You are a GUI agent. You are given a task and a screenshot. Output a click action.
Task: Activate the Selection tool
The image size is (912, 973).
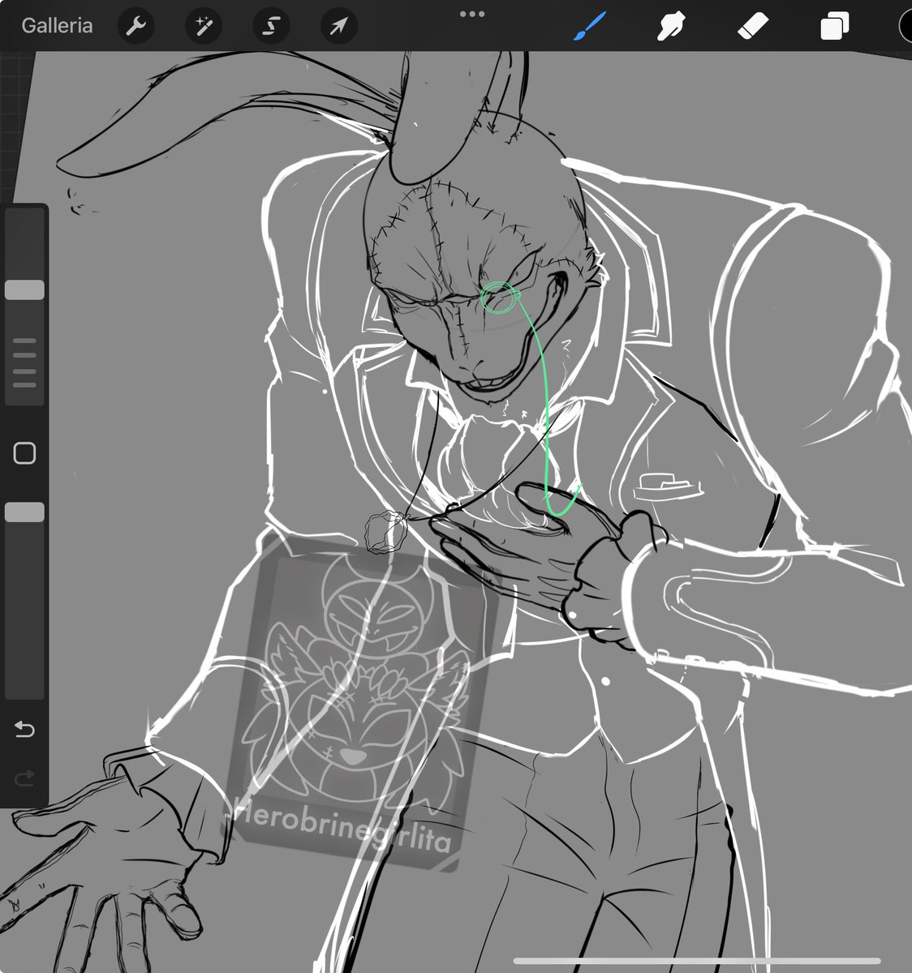click(x=271, y=26)
